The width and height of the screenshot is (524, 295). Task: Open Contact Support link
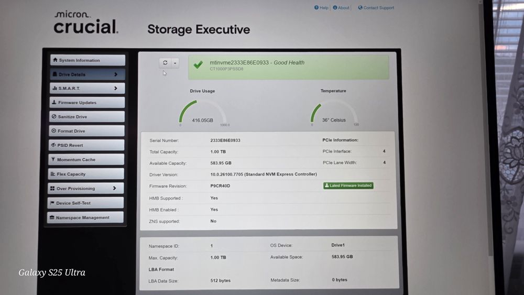pyautogui.click(x=379, y=8)
